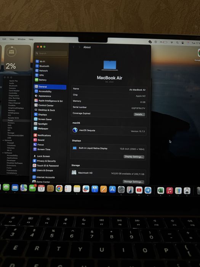This screenshot has width=200, height=267.
Task: Open Calendar showing 17 in Dock
Action: 41,188
